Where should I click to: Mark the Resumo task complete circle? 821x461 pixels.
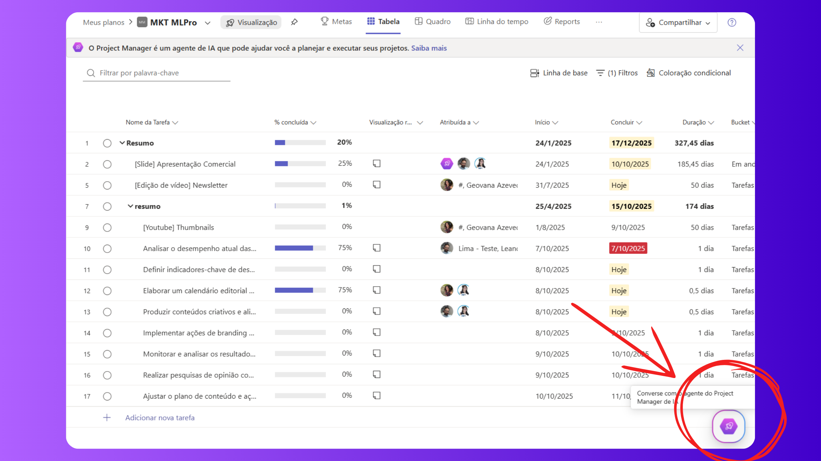coord(107,143)
